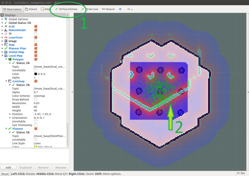Image resolution: width=249 pixels, height=176 pixels.
Task: Collapse the Local Map tree item
Action: click(2, 55)
